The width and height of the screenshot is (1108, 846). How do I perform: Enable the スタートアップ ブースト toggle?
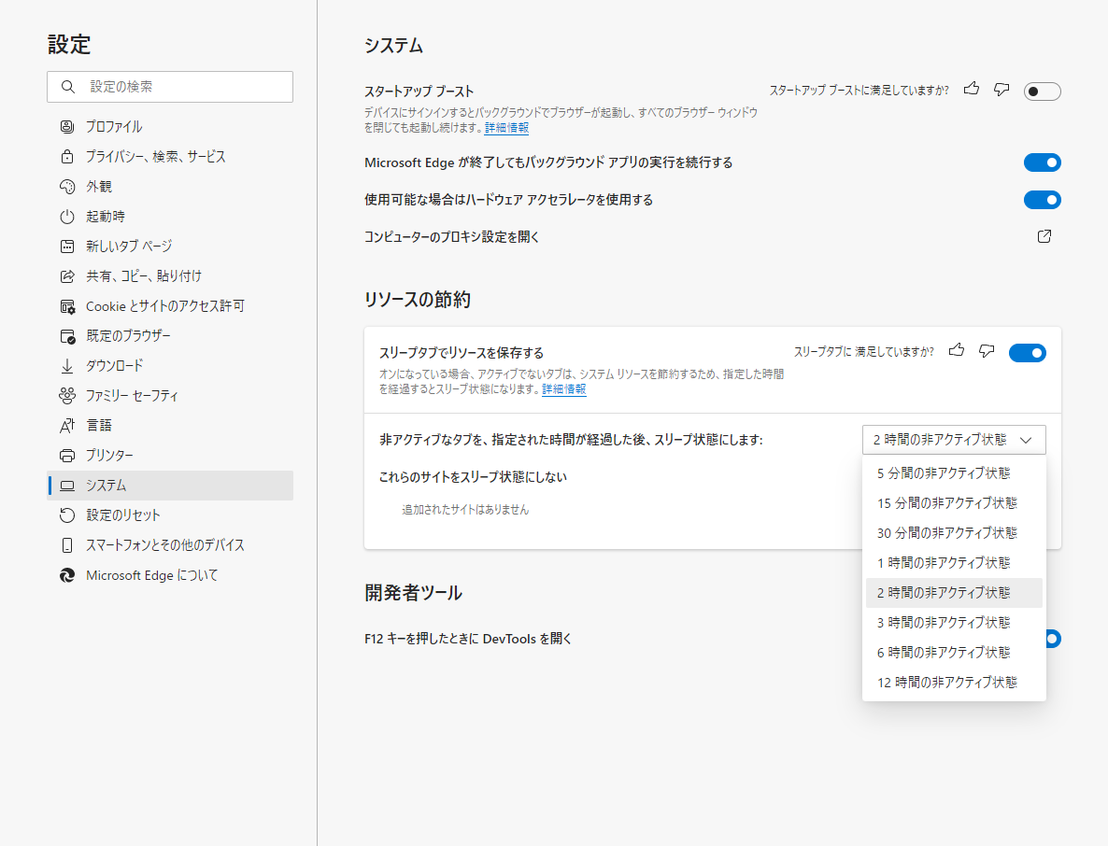pos(1043,92)
